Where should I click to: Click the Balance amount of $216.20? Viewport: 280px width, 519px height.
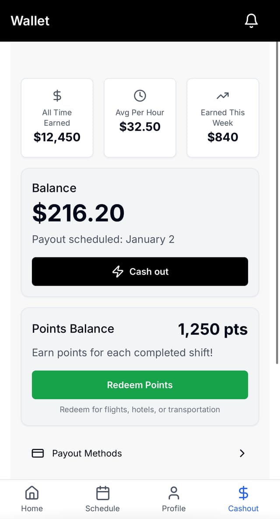[78, 213]
